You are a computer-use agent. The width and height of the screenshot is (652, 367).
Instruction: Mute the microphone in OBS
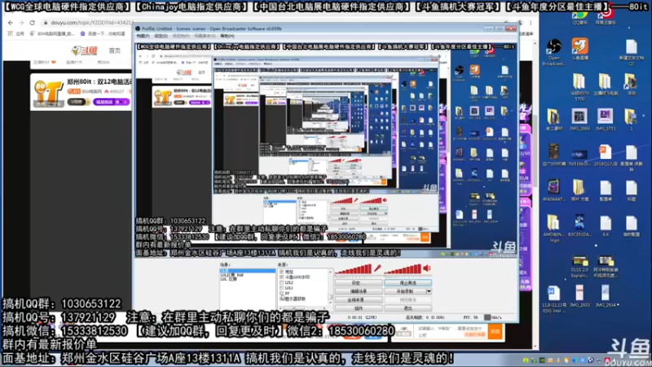click(377, 269)
